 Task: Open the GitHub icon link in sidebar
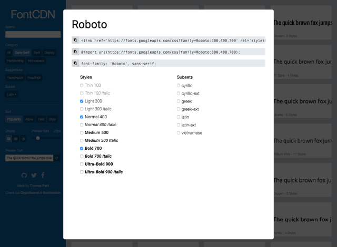[24, 175]
